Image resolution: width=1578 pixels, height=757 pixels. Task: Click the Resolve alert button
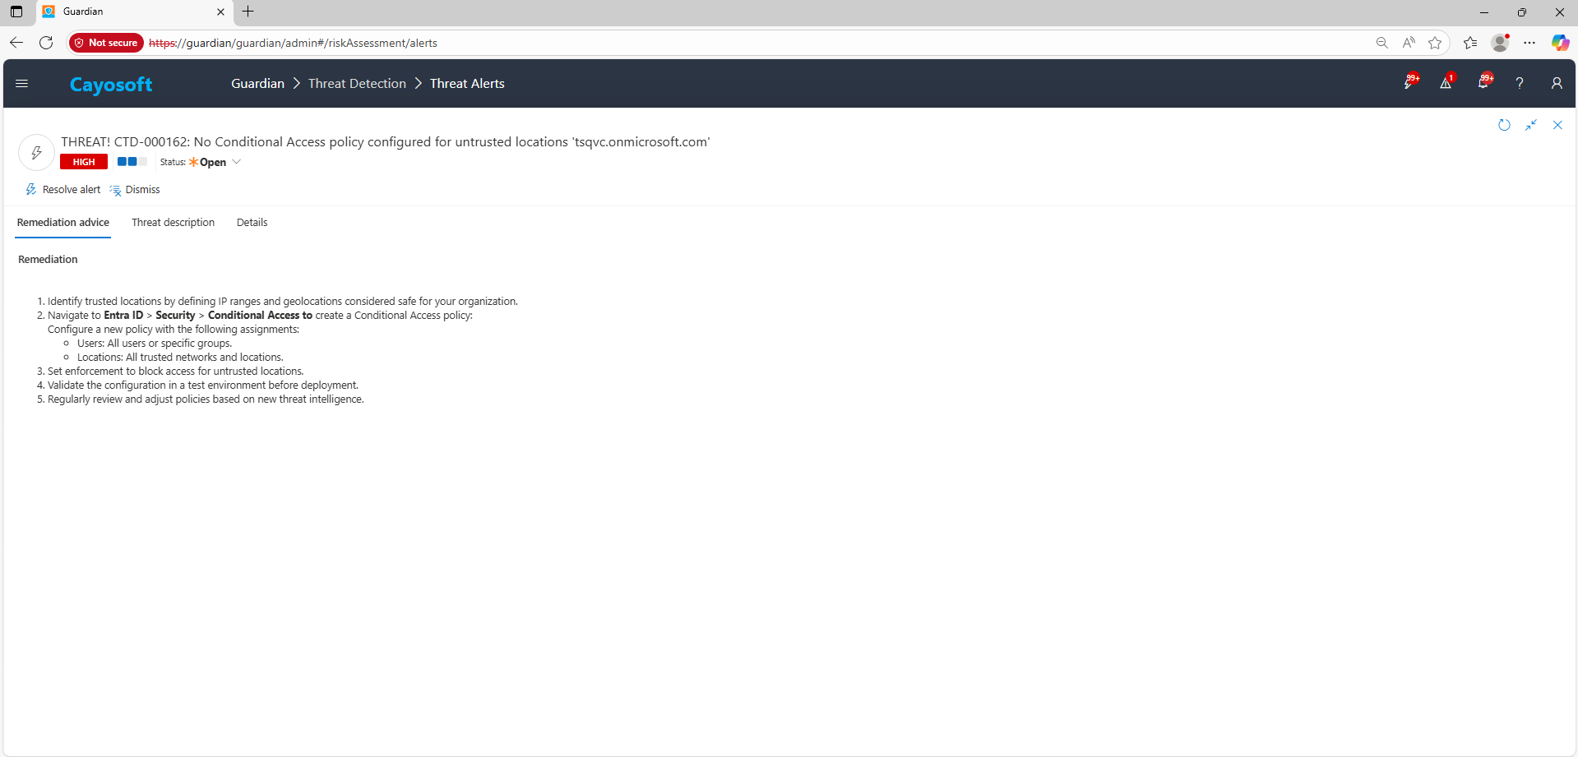[x=63, y=190]
